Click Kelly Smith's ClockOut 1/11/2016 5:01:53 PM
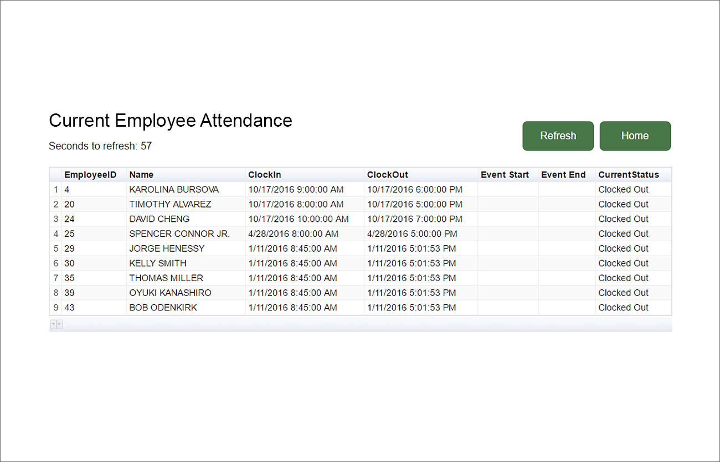This screenshot has height=462, width=720. 421,263
